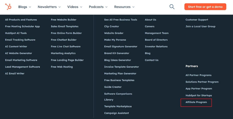Screen dimensions: 233x119
Task: Click Solutions Partner Program link
Action: tap(202, 82)
